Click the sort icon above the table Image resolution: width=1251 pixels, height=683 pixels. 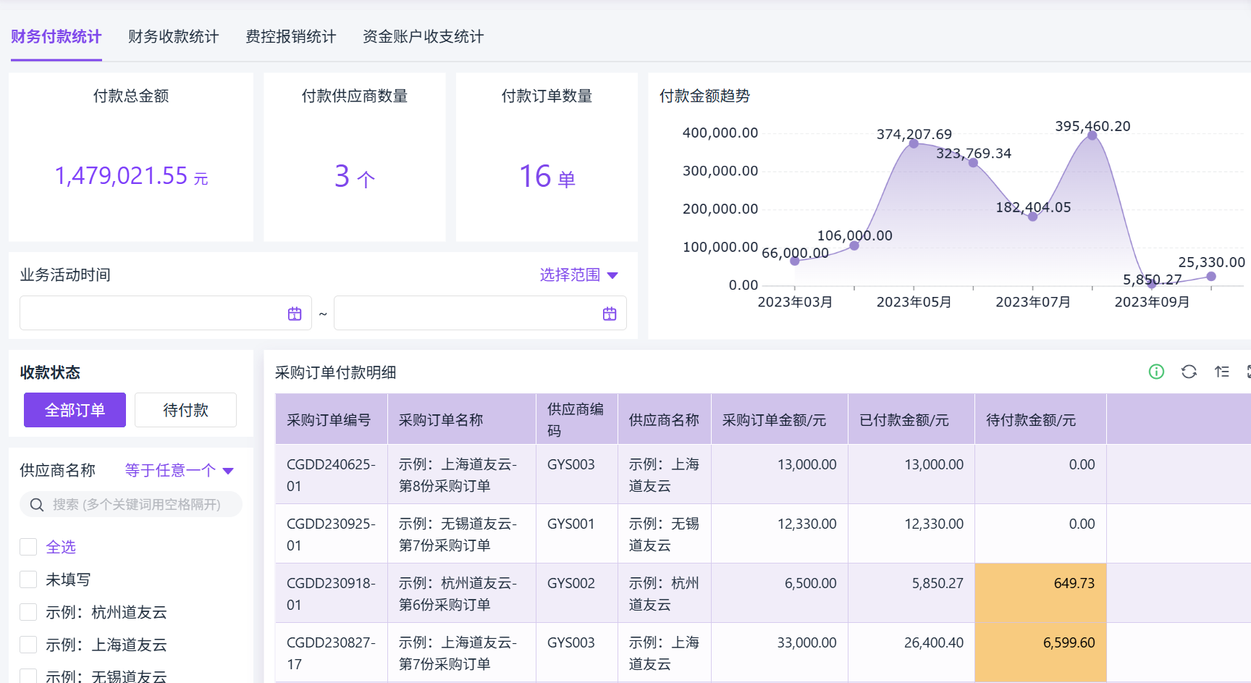[x=1222, y=372]
